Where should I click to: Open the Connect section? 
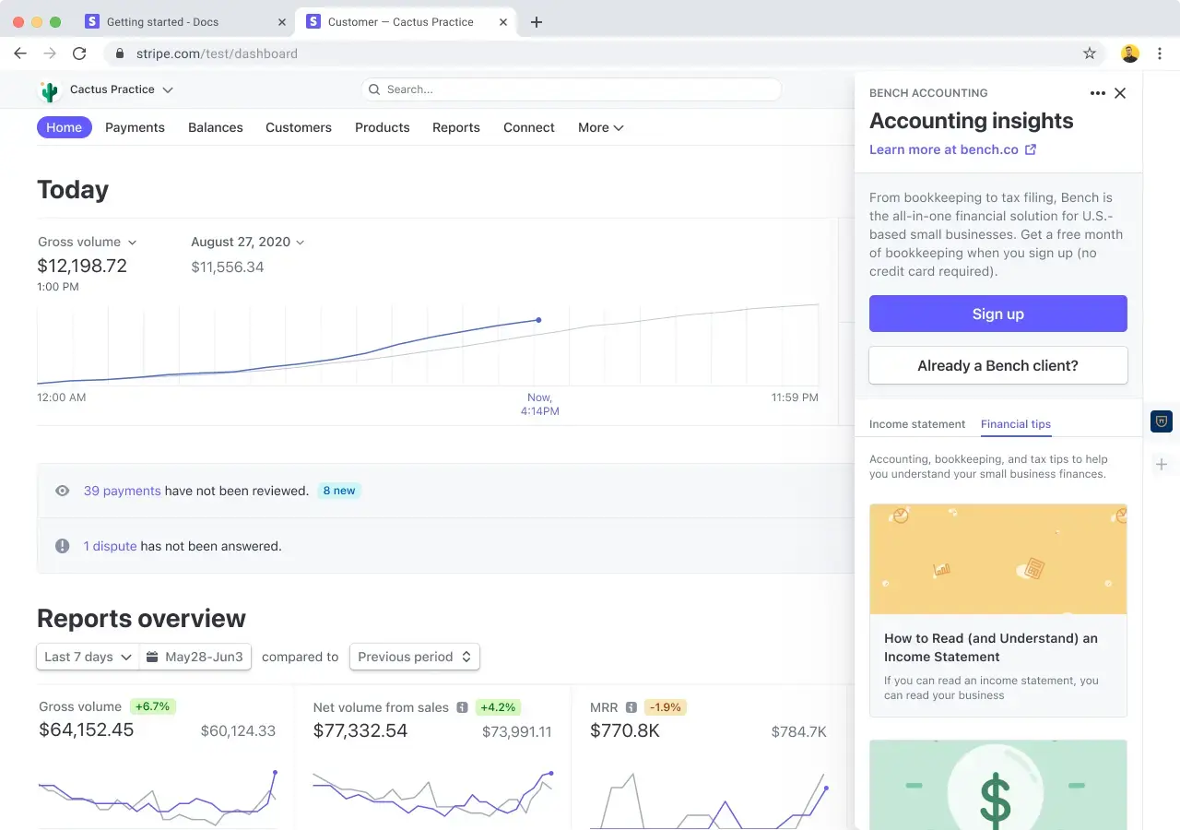529,127
